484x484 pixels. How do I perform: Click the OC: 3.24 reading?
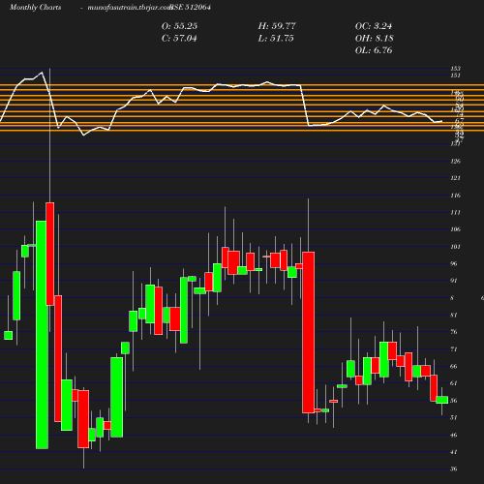[374, 26]
